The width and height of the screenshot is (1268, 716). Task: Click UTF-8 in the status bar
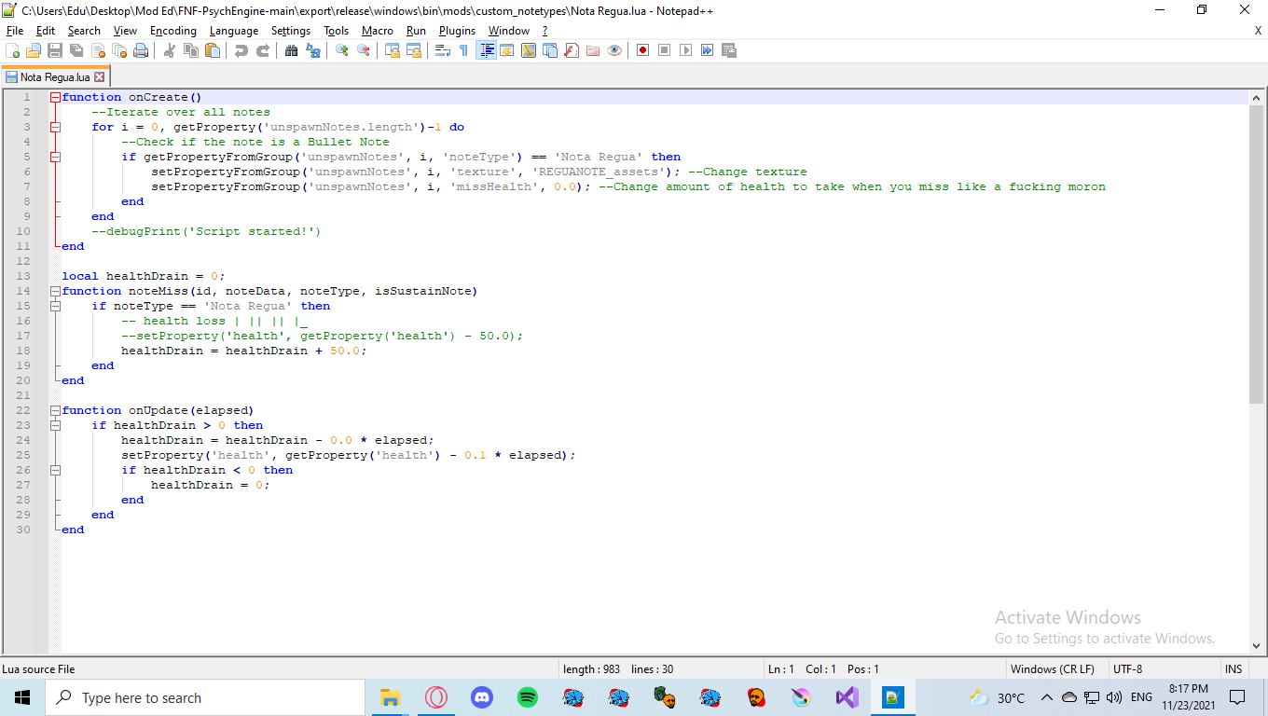tap(1128, 668)
